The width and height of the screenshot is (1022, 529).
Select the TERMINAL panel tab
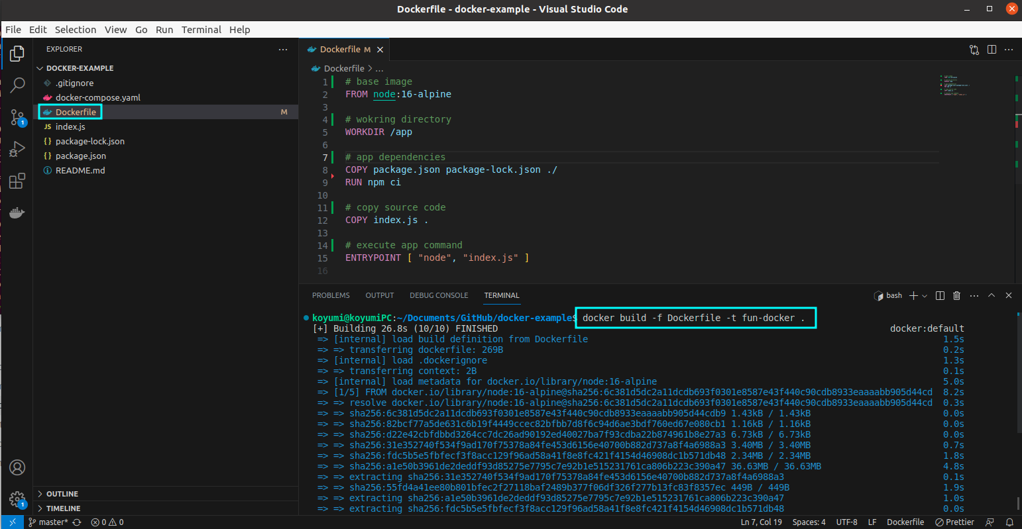coord(502,295)
